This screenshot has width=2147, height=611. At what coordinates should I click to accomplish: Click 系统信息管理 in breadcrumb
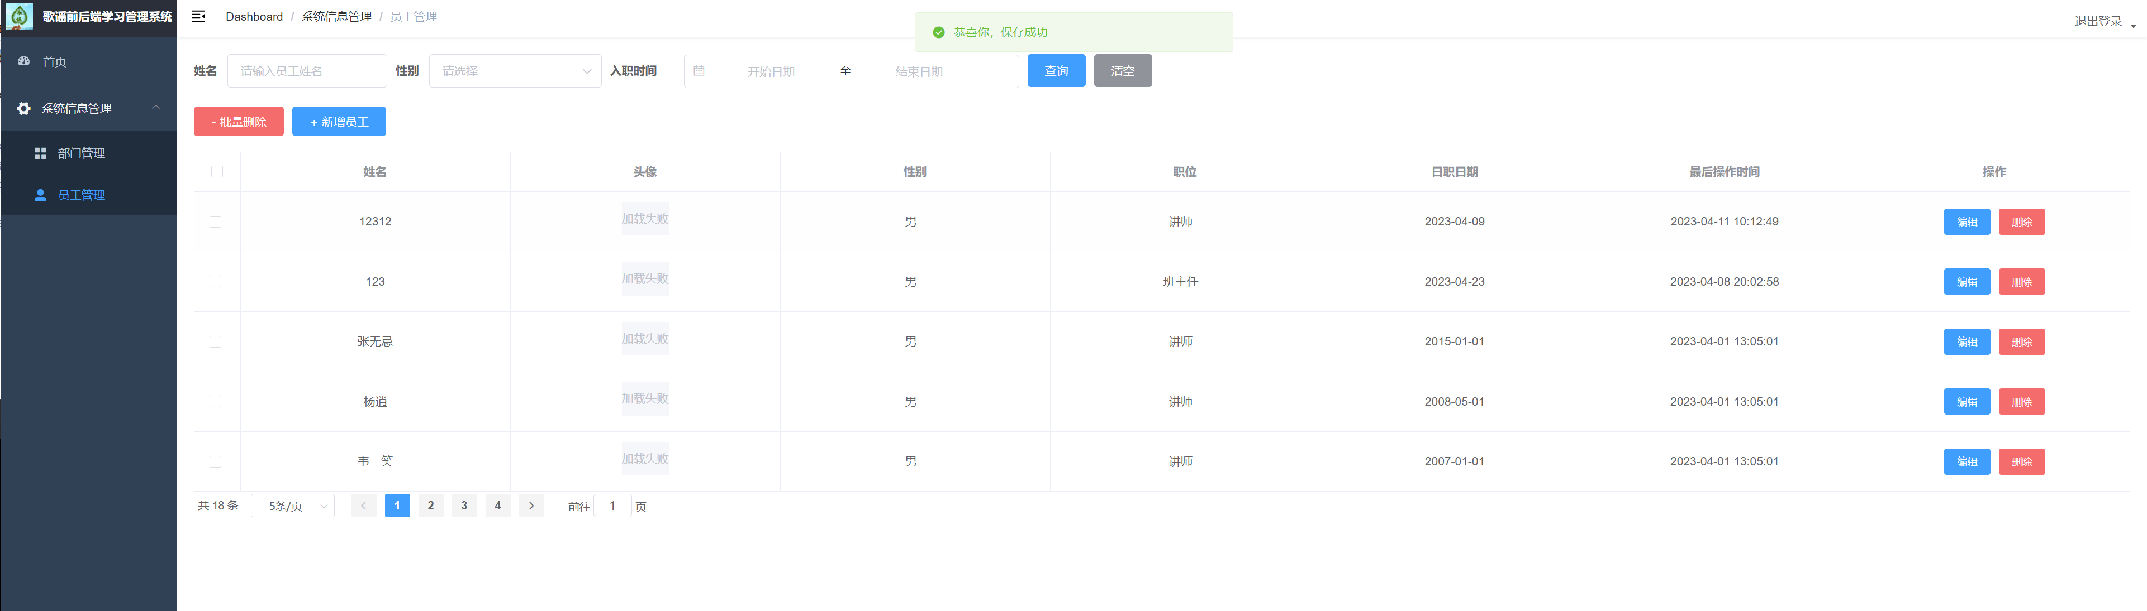pos(336,17)
